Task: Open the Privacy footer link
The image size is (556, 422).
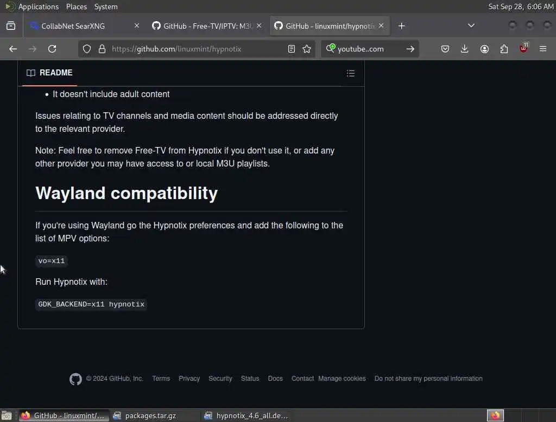Action: point(189,379)
